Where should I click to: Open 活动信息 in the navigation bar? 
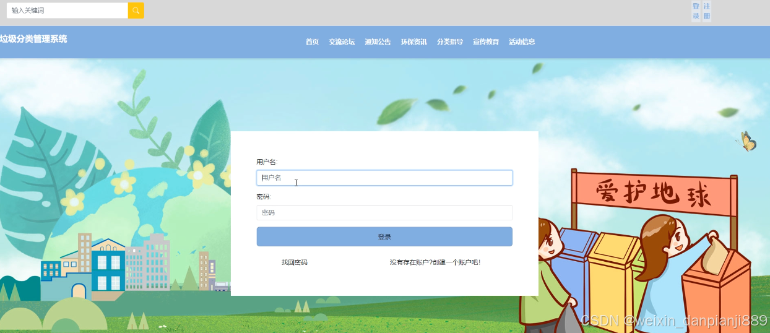[x=522, y=42]
